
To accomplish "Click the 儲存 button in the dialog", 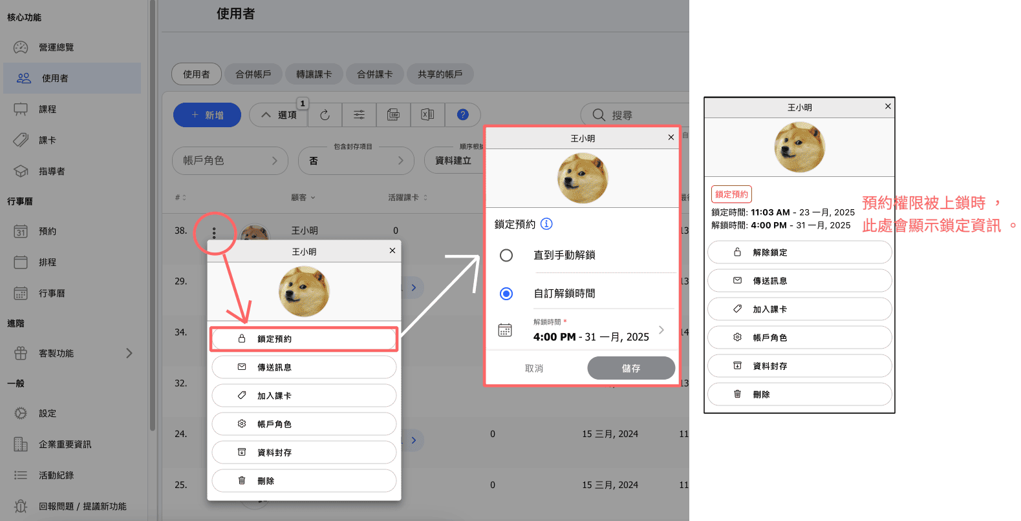I will point(630,368).
